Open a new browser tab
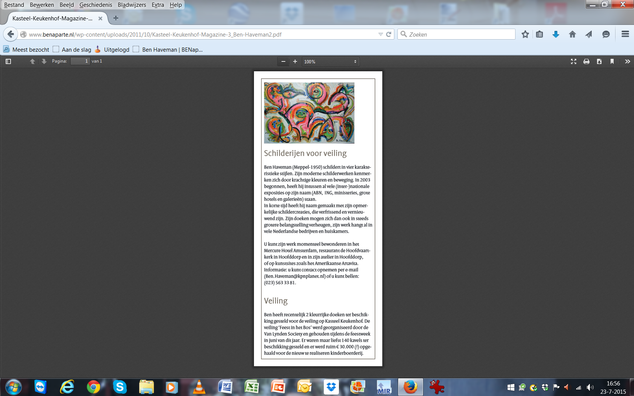This screenshot has width=634, height=396. 116,18
